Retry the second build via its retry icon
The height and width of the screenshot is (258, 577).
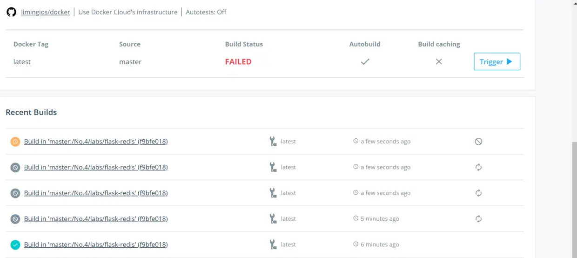point(478,167)
